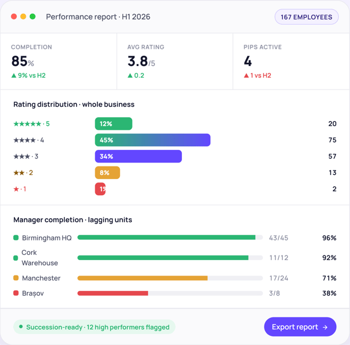Click the red square beside Brașov

pyautogui.click(x=16, y=293)
